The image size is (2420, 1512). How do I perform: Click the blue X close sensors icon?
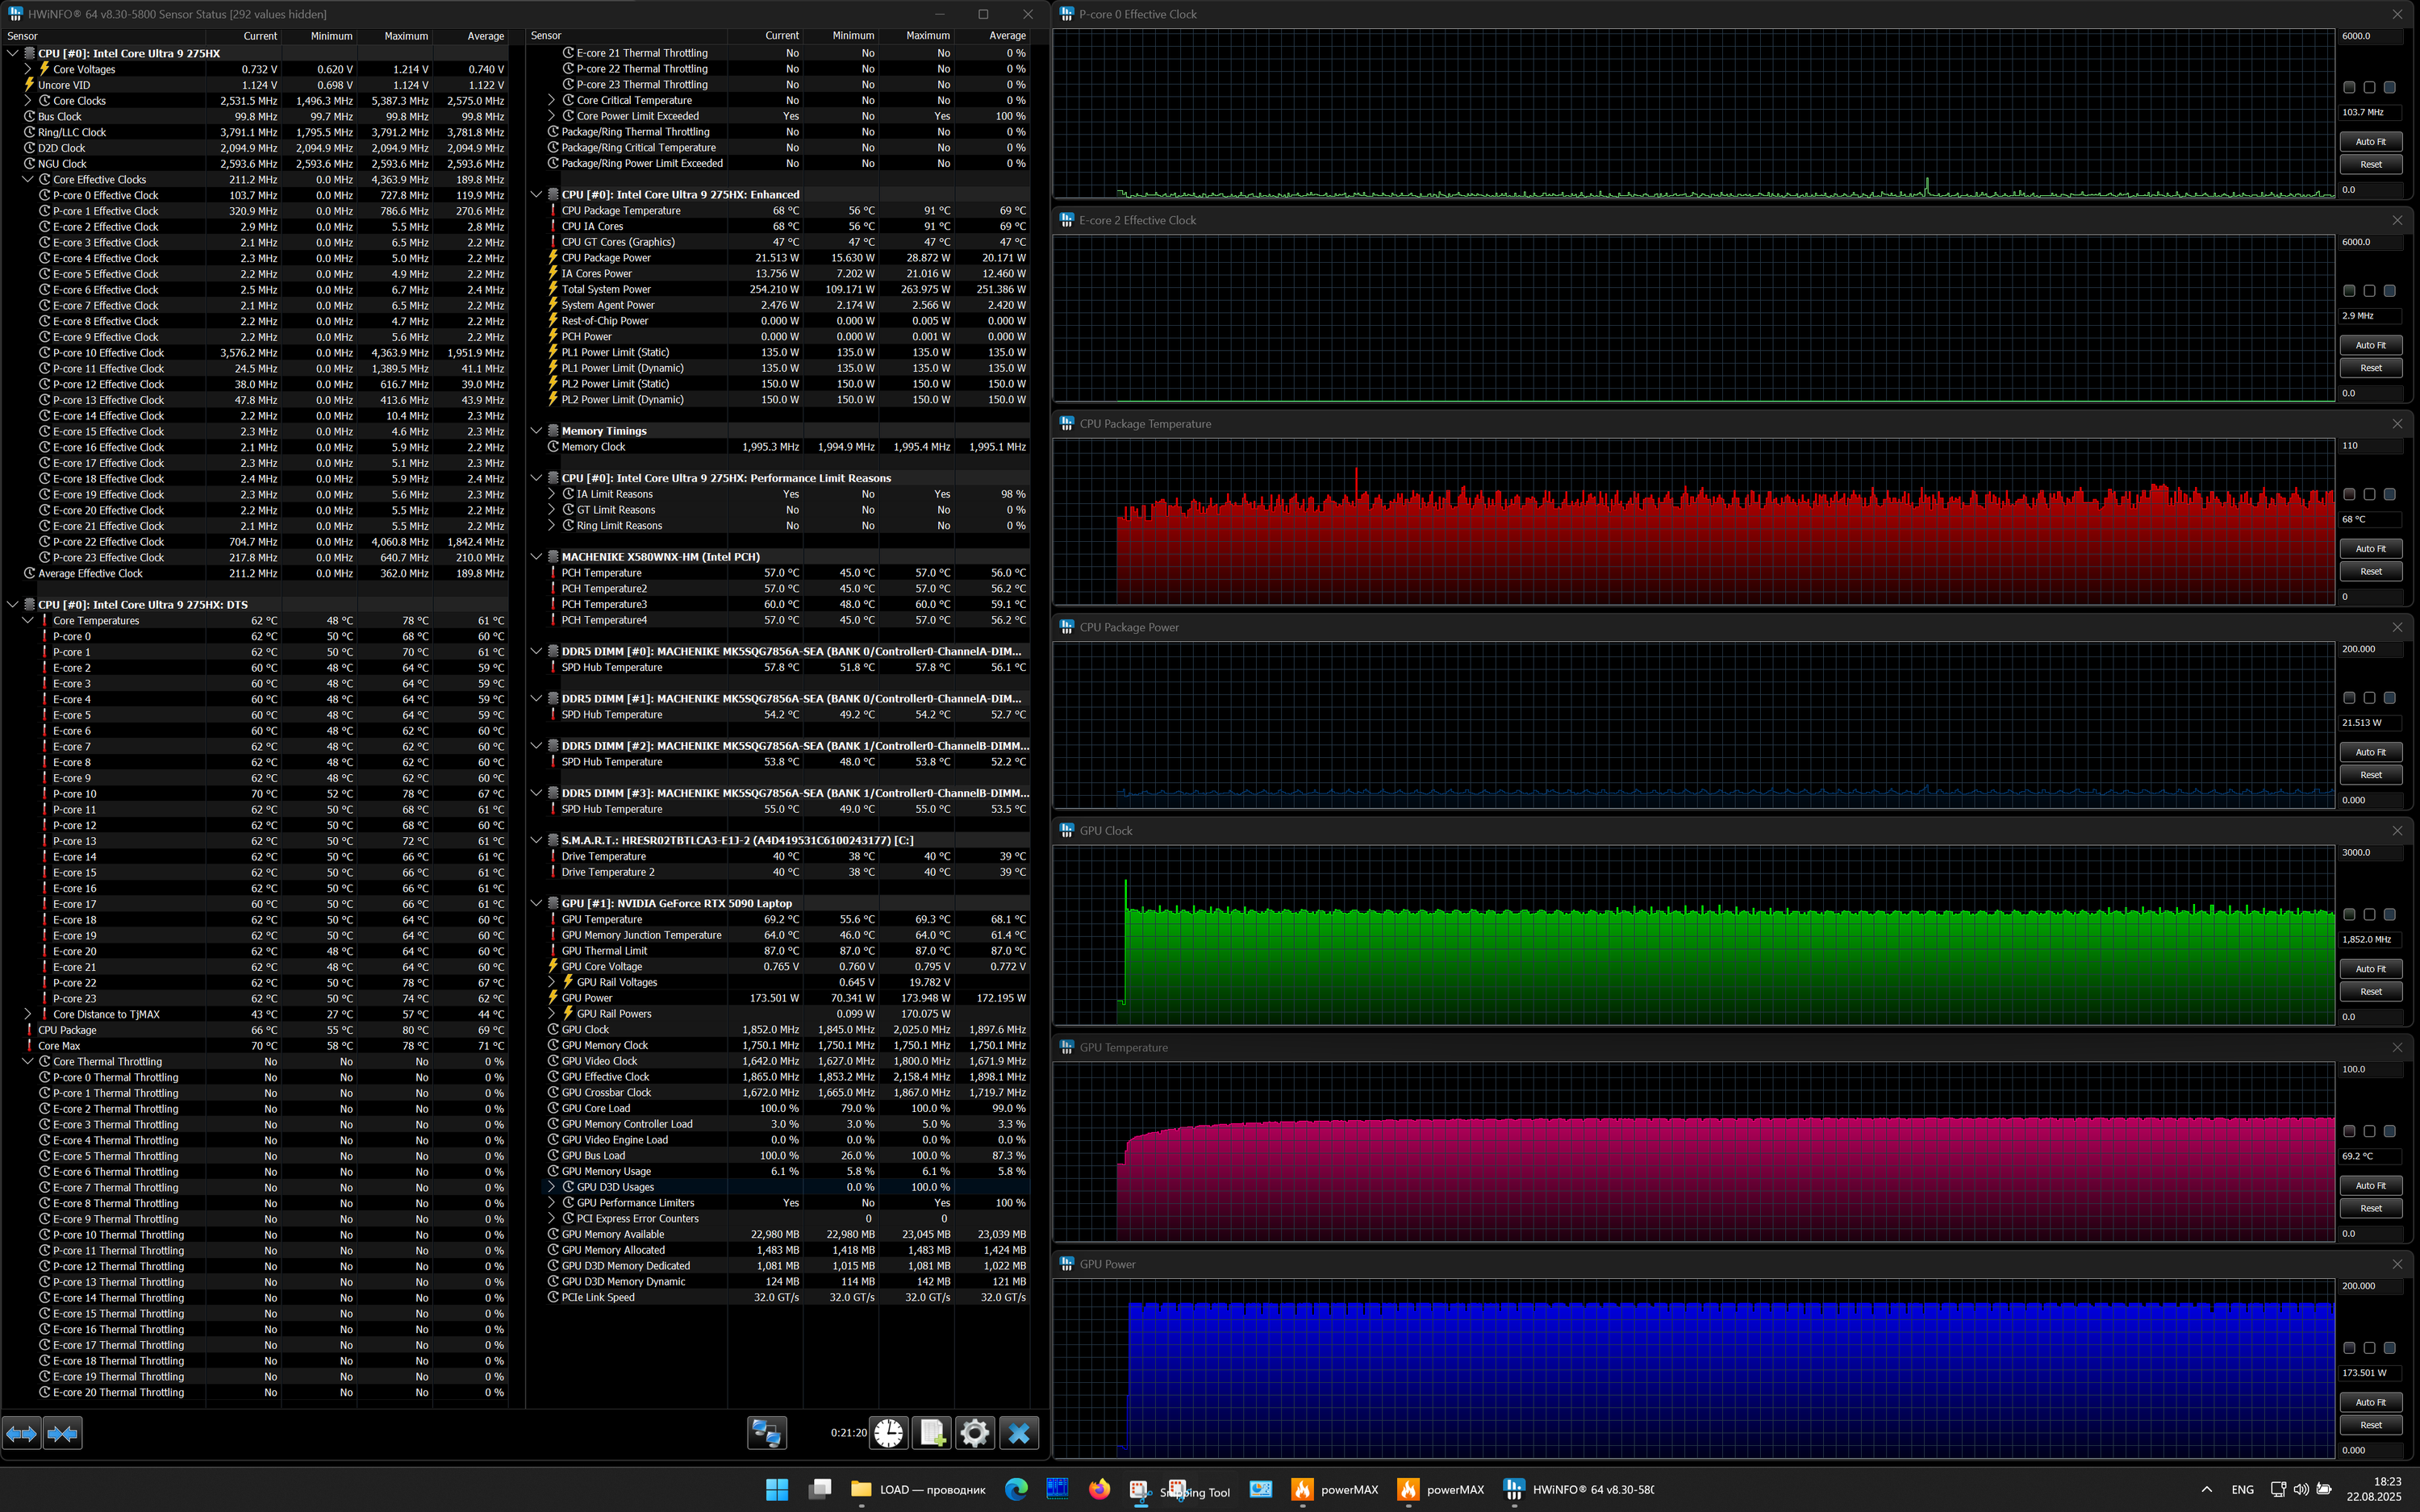[1019, 1433]
